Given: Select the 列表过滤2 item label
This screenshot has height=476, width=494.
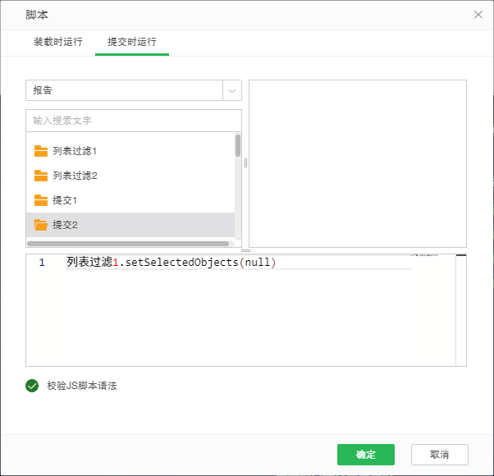Looking at the screenshot, I should (75, 176).
